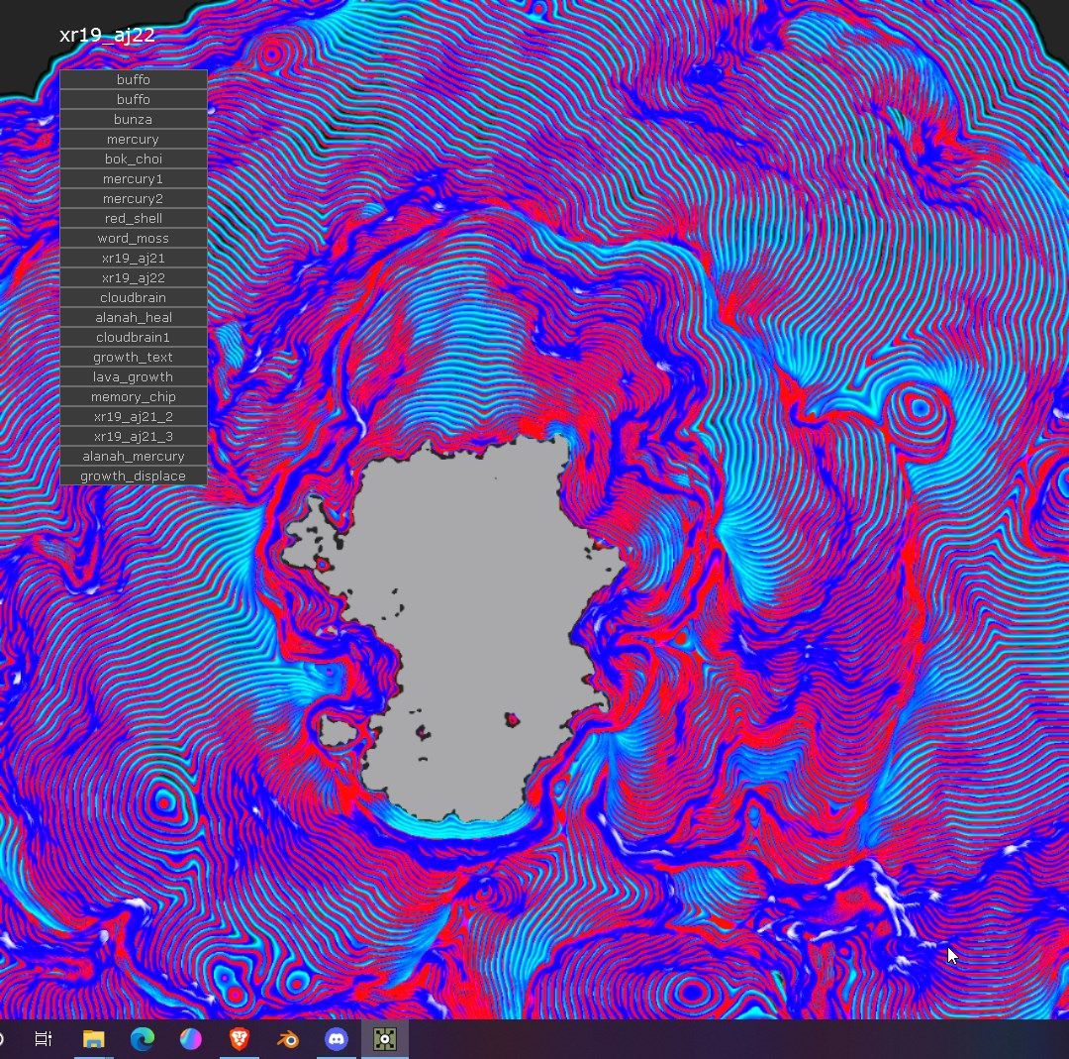
Task: Open the gradient sphere app in taskbar
Action: point(191,1039)
